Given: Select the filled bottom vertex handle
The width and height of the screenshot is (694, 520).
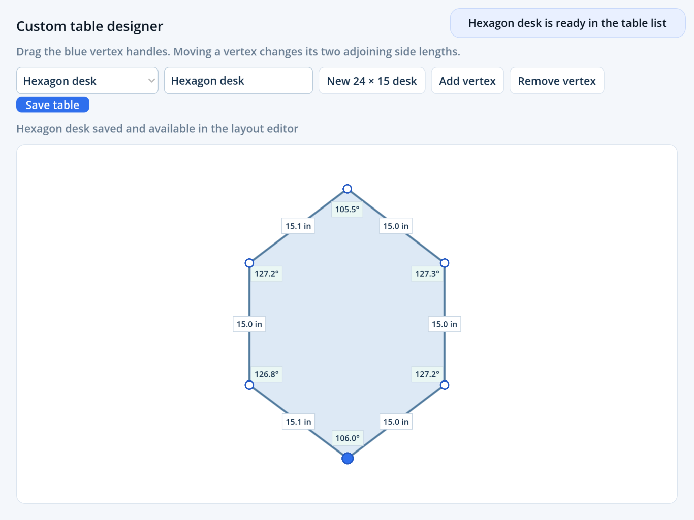Looking at the screenshot, I should pos(348,459).
